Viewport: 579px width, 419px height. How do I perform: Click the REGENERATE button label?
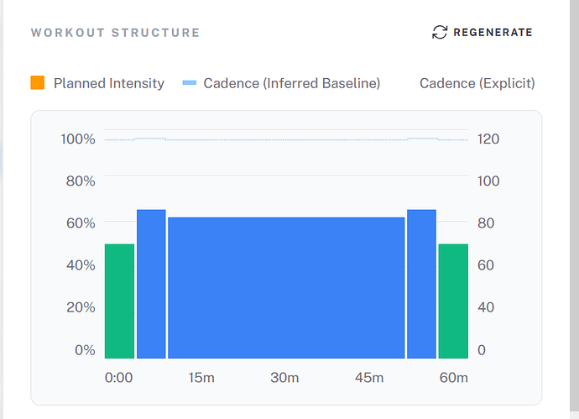[x=493, y=33]
